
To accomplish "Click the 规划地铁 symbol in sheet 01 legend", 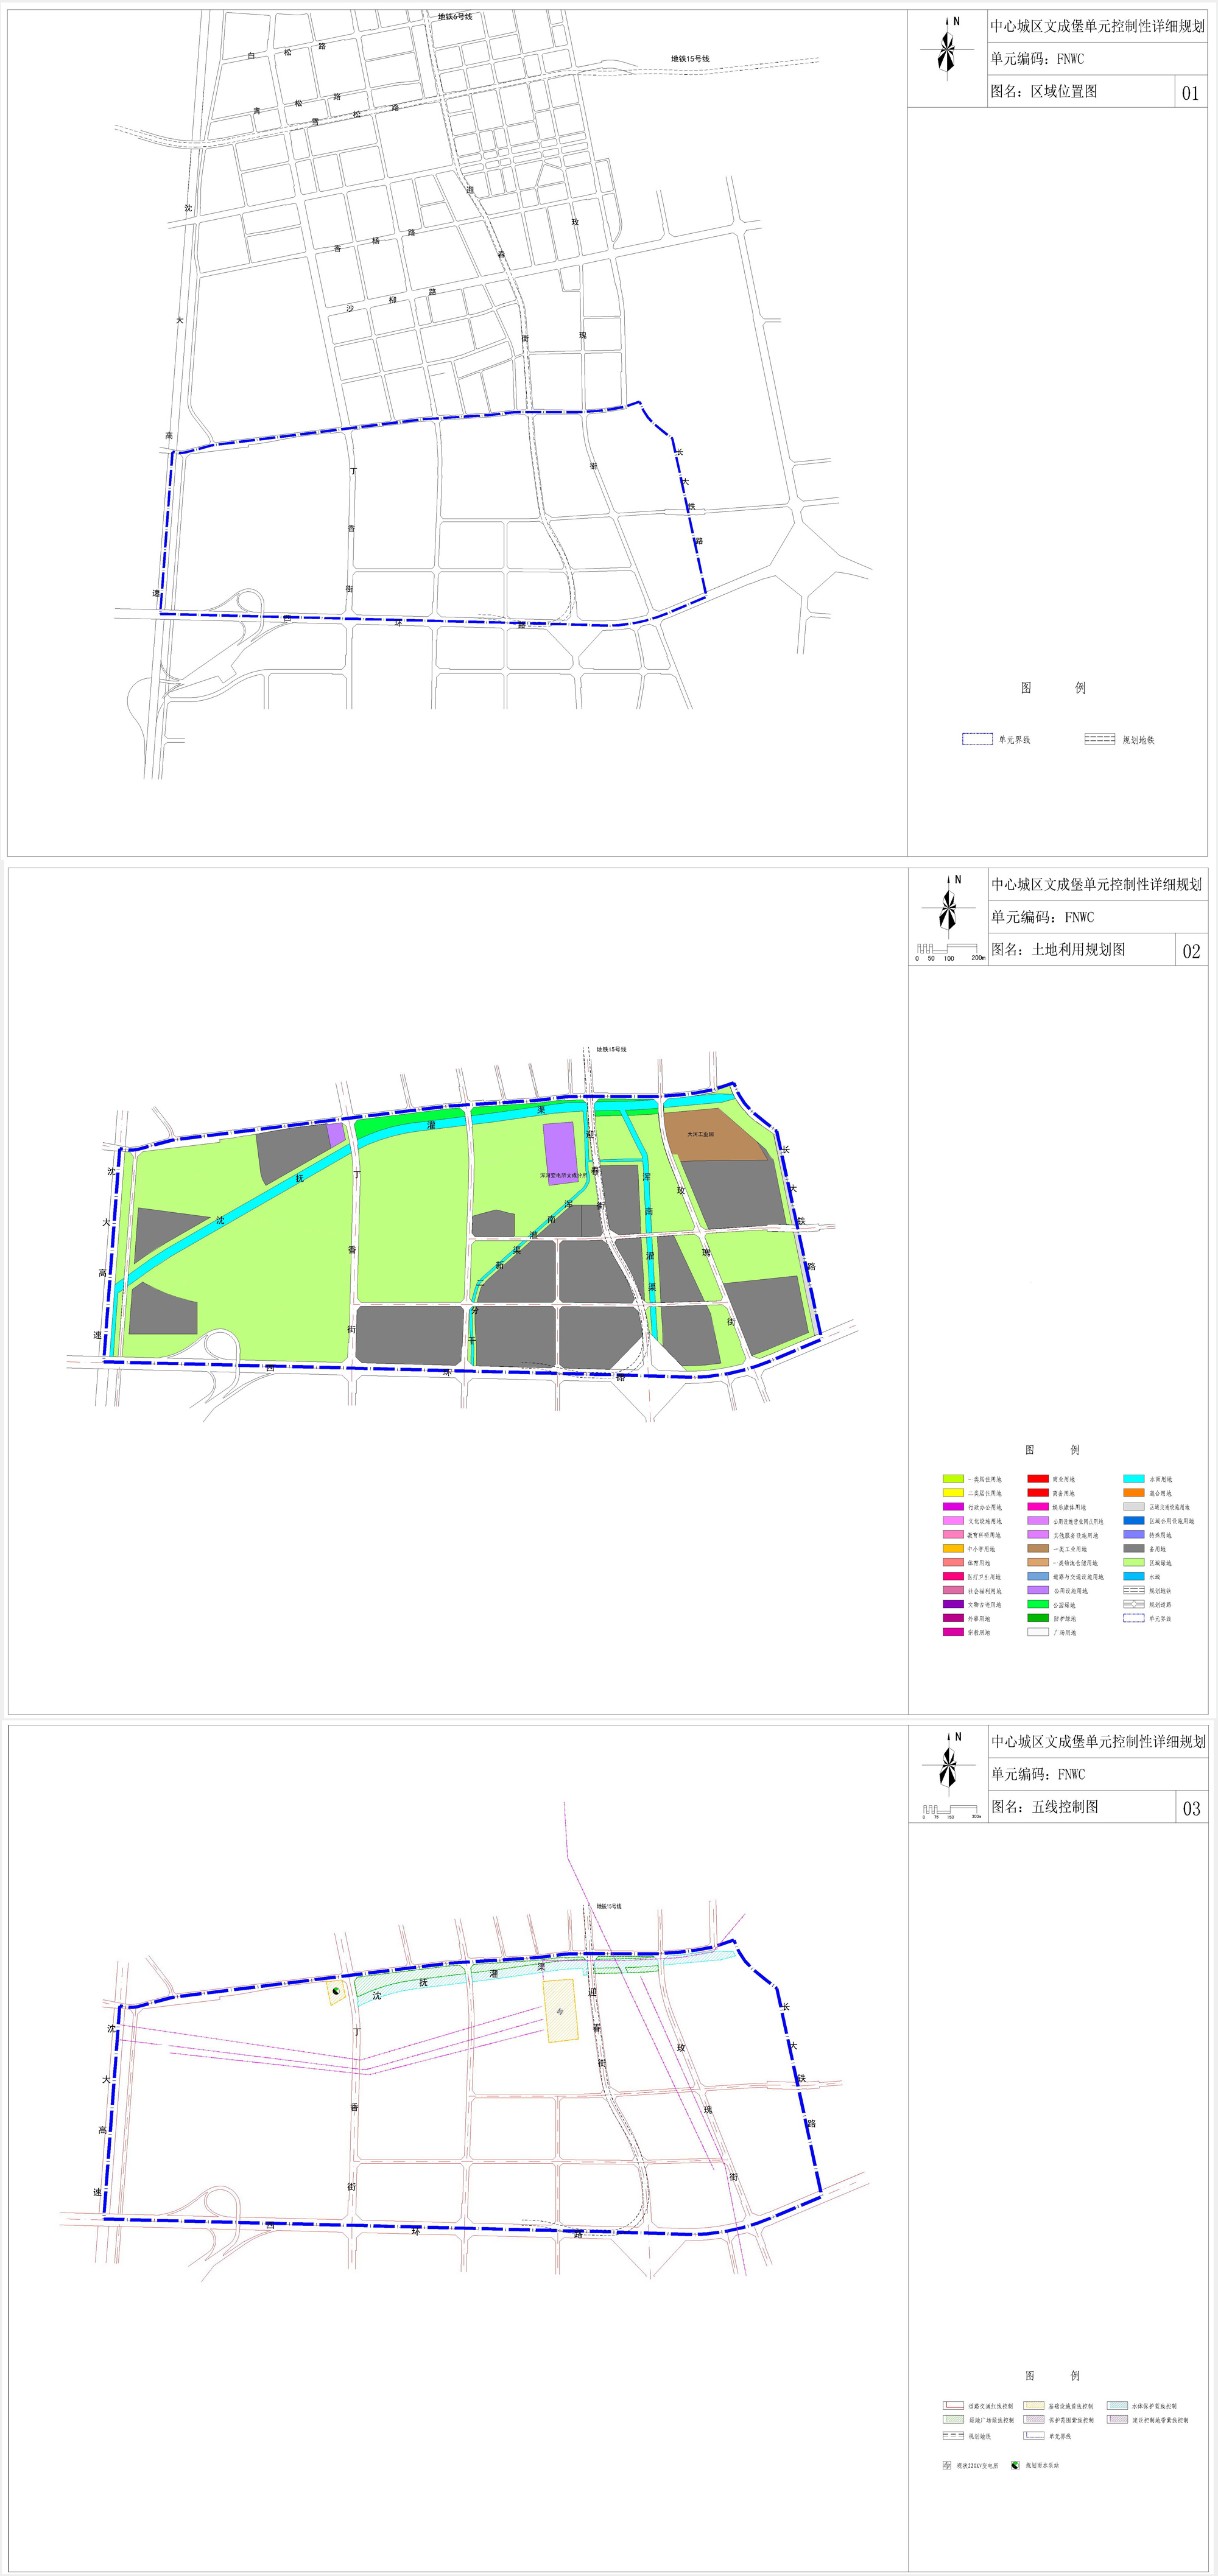I will pos(1099,739).
